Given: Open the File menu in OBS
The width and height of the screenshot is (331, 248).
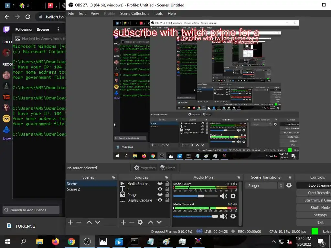Looking at the screenshot, I should tap(71, 14).
